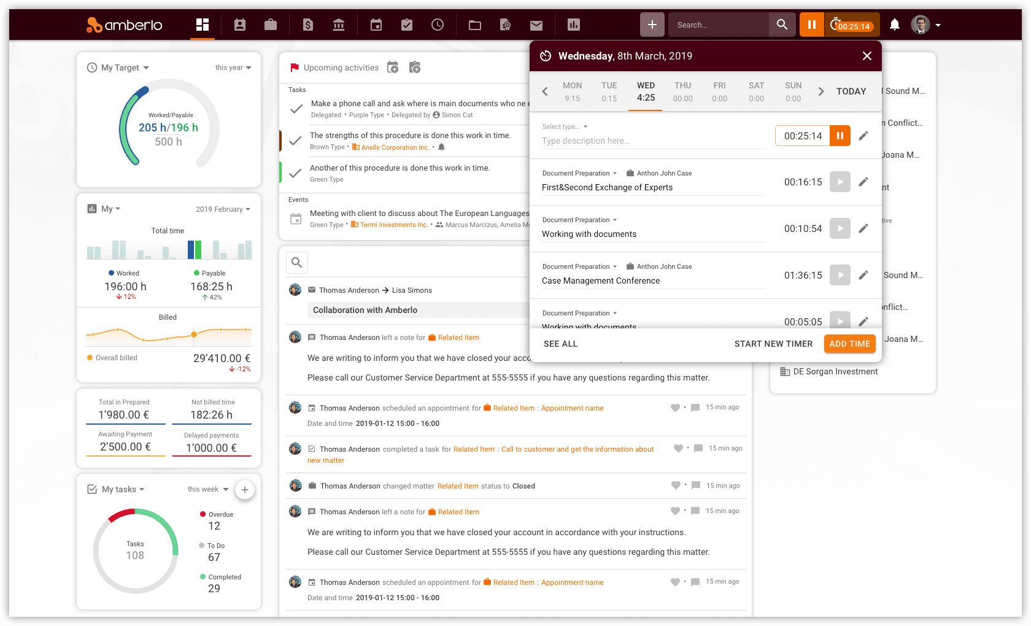Viewport: 1031px width, 626px height.
Task: Click START NEW TIMER
Action: 773,344
